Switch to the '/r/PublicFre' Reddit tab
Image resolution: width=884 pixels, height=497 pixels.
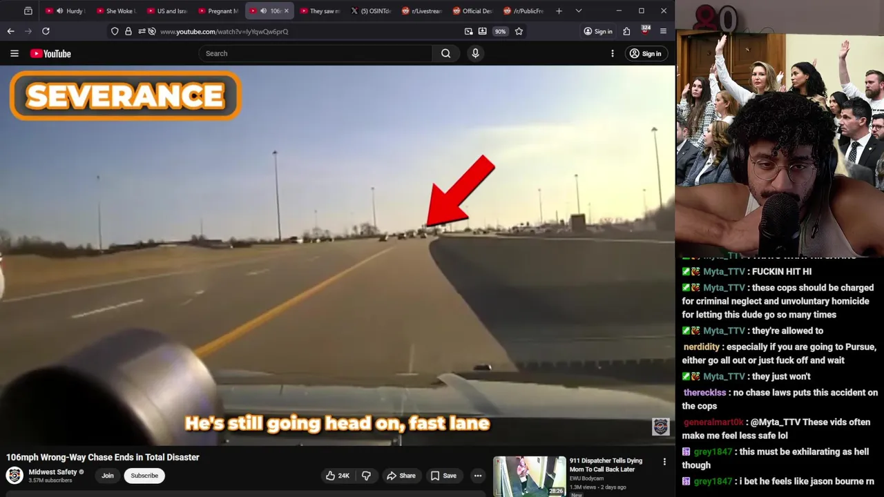[524, 11]
